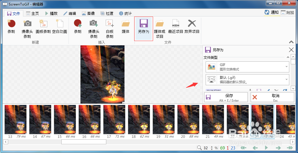Image resolution: width=298 pixels, height=153 pixels.
Task: Adjust zoom with the spinner arrows
Action: (x=212, y=148)
